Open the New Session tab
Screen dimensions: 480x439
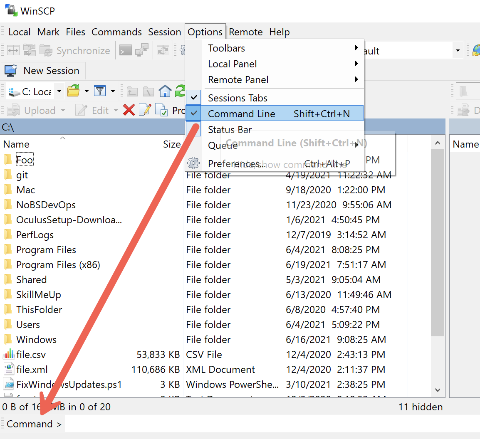tap(43, 71)
